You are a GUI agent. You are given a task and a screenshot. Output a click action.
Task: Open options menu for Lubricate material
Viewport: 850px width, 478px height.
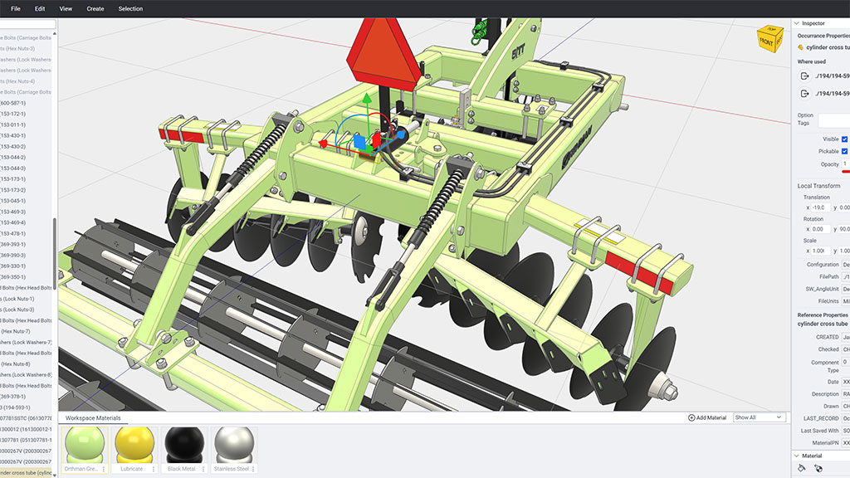point(153,469)
